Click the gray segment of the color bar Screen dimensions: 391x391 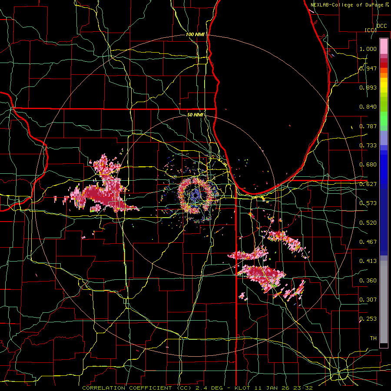pos(384,302)
